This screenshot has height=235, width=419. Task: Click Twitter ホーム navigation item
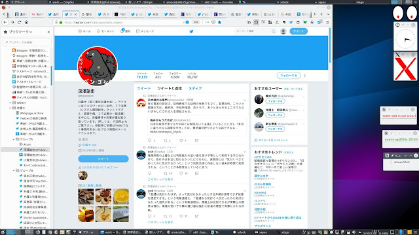(x=84, y=31)
